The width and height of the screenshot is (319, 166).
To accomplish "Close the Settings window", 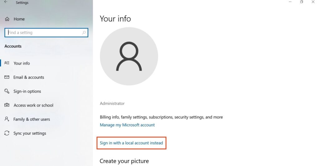I will (313, 2).
